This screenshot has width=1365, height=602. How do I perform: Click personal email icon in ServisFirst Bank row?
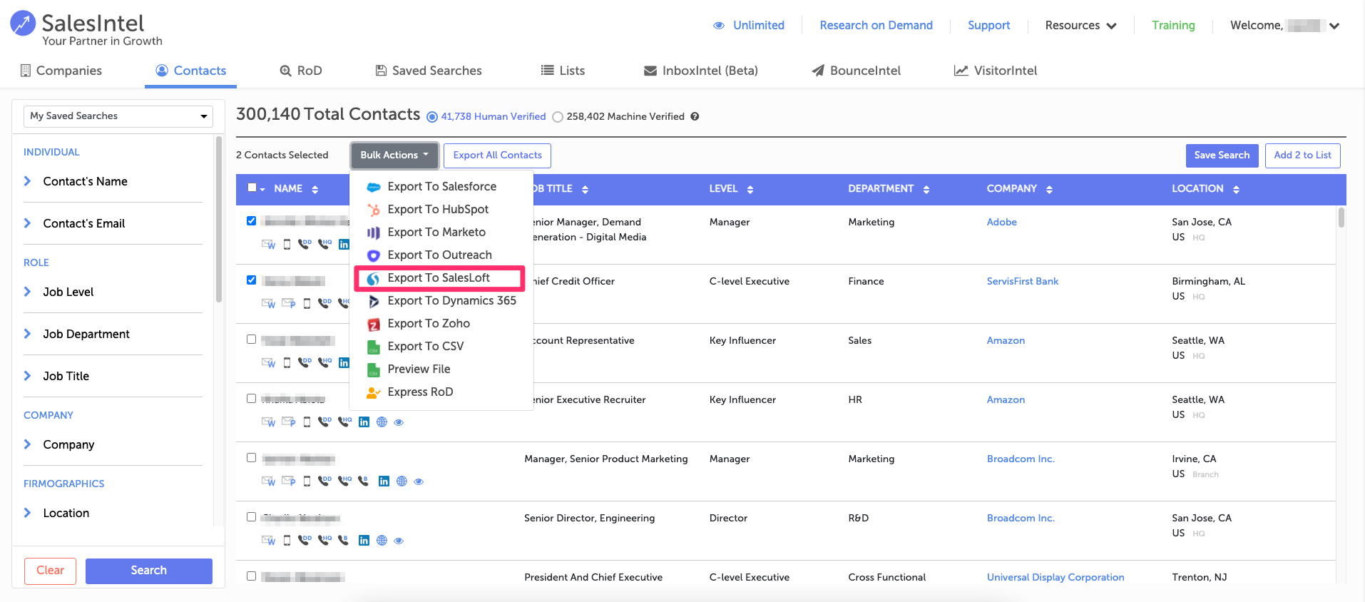[x=288, y=303]
